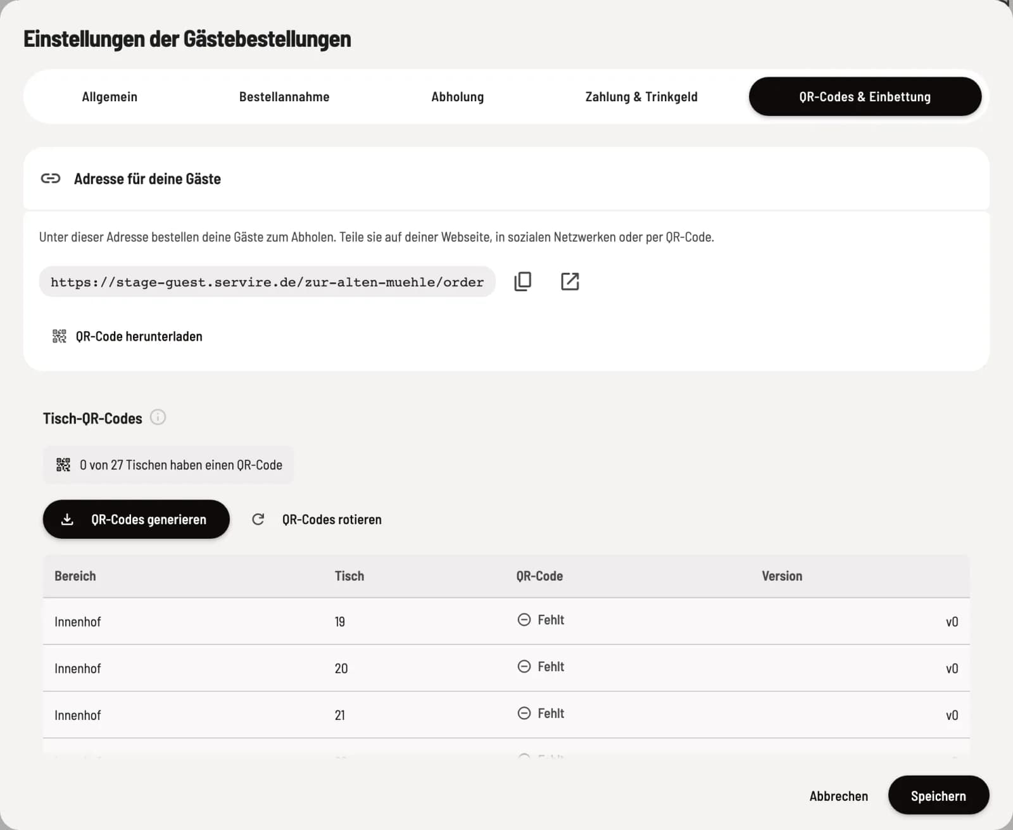Click the info icon beside Tisch-QR-Codes
The image size is (1013, 830).
point(158,417)
